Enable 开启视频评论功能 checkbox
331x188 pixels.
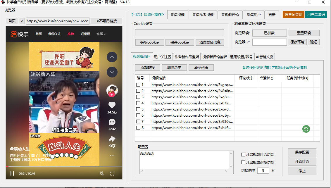pyautogui.click(x=243, y=154)
